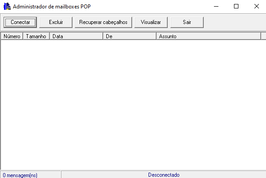Click the Data column header
This screenshot has width=266, height=178.
pos(77,36)
